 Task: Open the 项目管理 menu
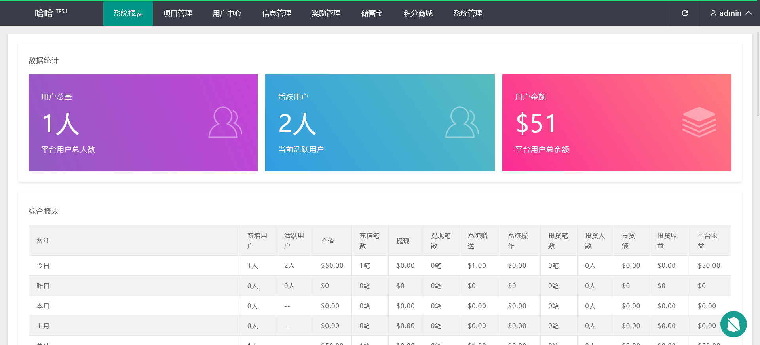[177, 13]
